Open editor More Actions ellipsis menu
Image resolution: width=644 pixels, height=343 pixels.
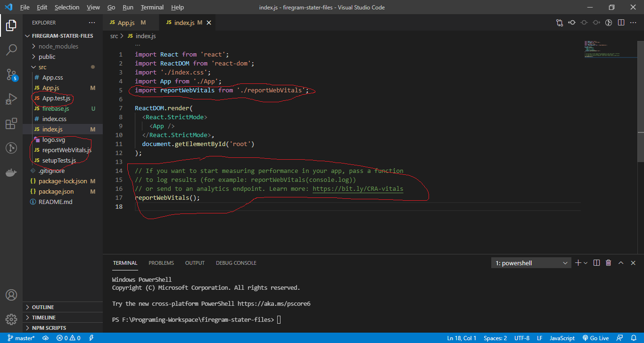(633, 22)
